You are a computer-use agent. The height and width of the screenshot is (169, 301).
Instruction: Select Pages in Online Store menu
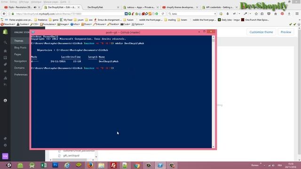18,54
